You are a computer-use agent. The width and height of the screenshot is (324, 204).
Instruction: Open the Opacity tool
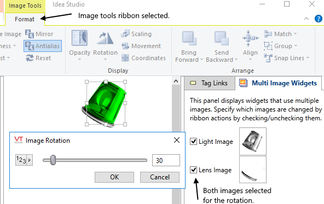click(79, 45)
